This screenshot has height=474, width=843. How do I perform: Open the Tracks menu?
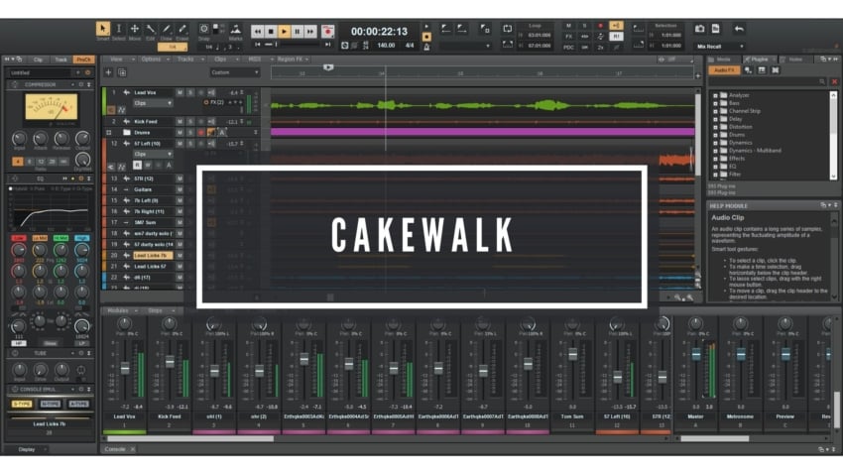pyautogui.click(x=185, y=59)
